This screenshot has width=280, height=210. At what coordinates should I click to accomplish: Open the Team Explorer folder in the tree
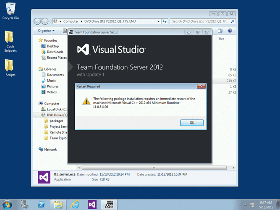click(58, 138)
